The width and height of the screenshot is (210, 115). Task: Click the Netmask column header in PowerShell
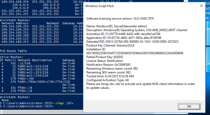pyautogui.click(x=52, y=23)
